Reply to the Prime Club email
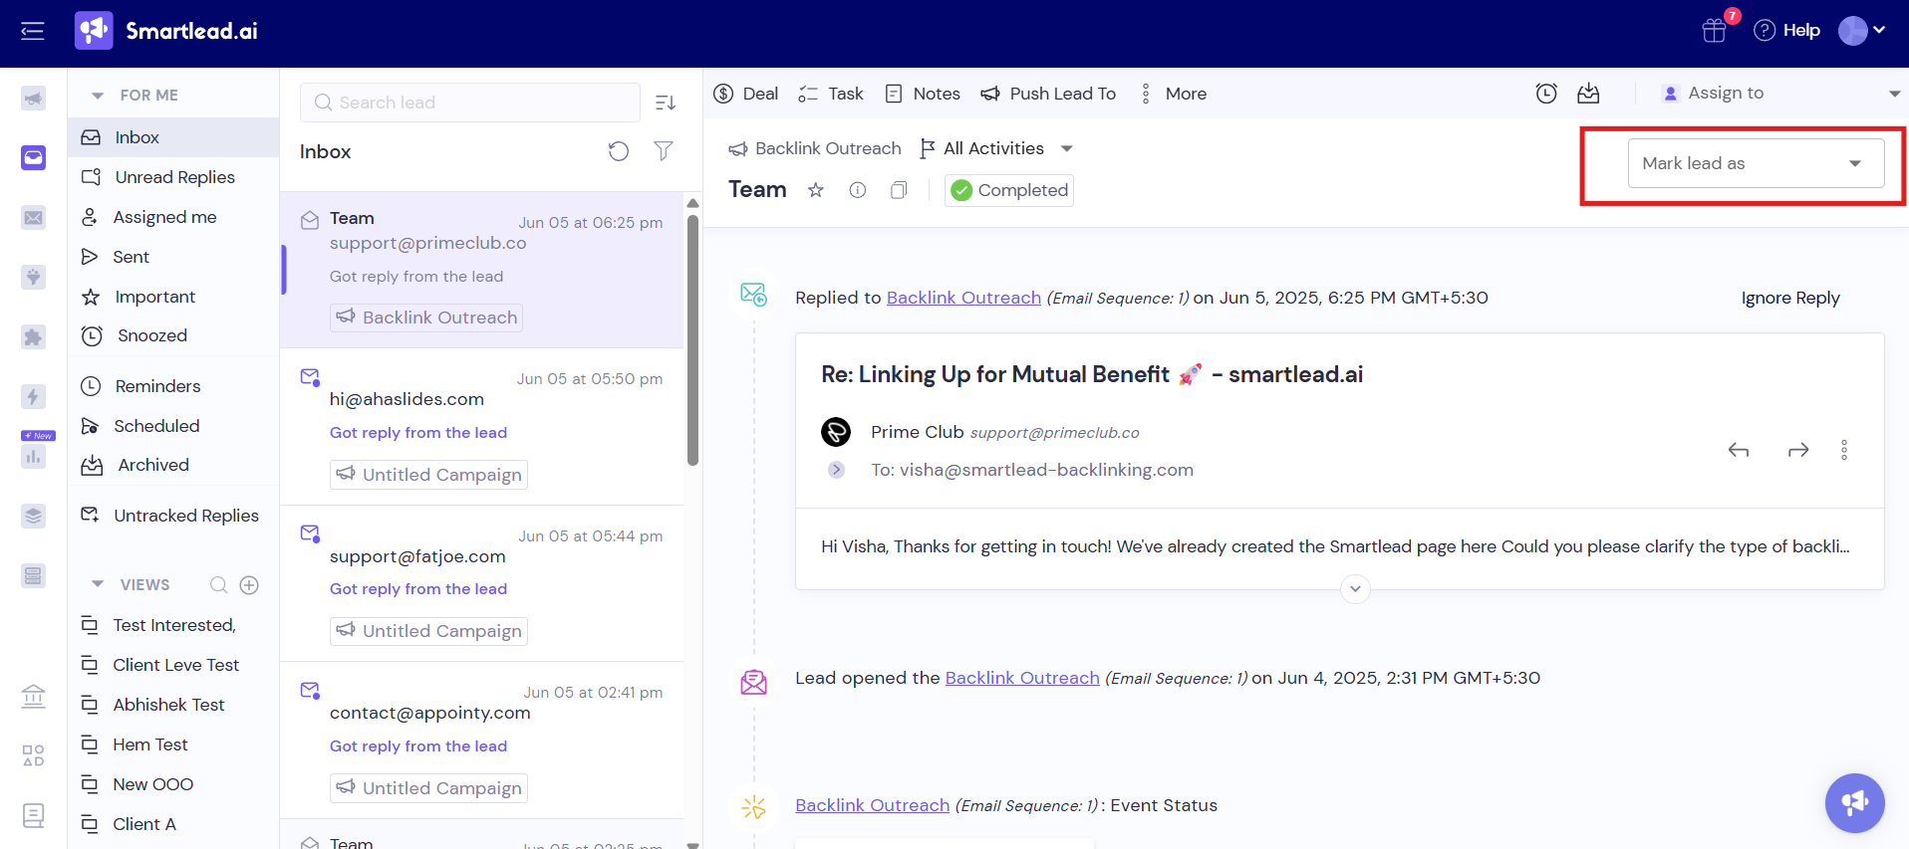 tap(1739, 451)
